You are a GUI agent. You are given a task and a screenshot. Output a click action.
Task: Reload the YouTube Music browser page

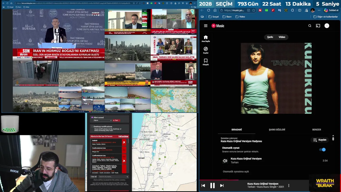[208, 10]
